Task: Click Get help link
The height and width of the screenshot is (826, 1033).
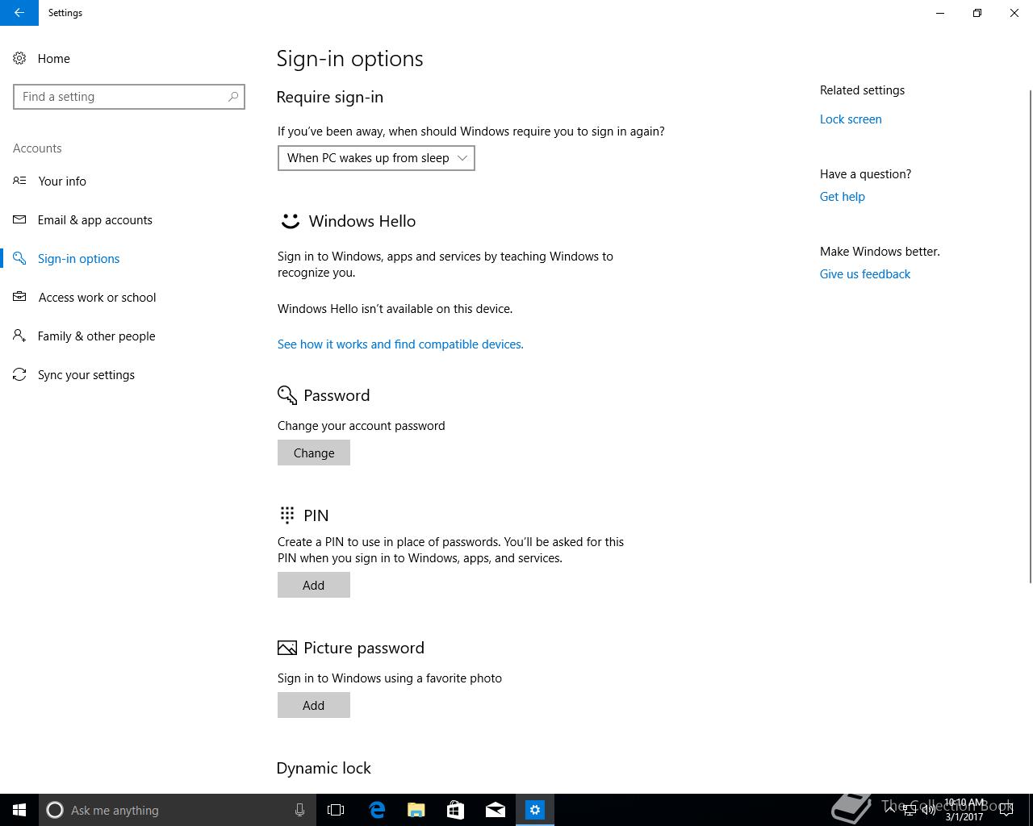Action: [843, 197]
